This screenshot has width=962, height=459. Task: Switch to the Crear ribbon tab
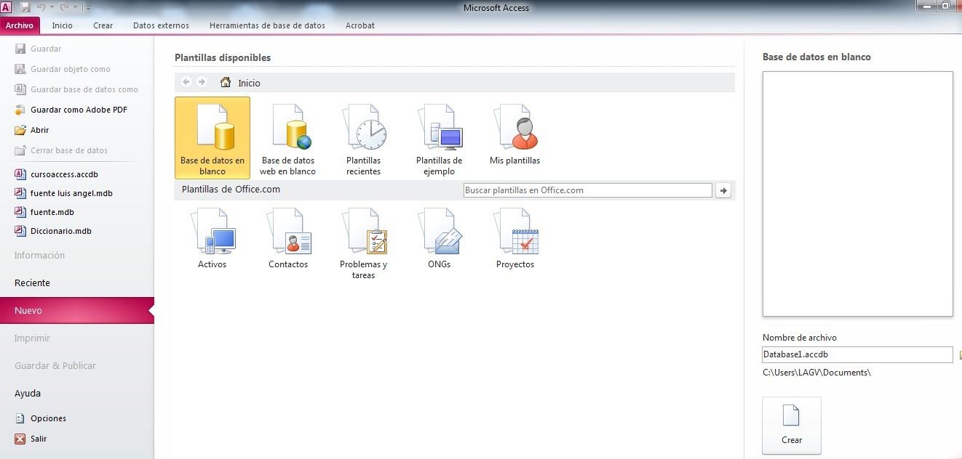pyautogui.click(x=103, y=25)
